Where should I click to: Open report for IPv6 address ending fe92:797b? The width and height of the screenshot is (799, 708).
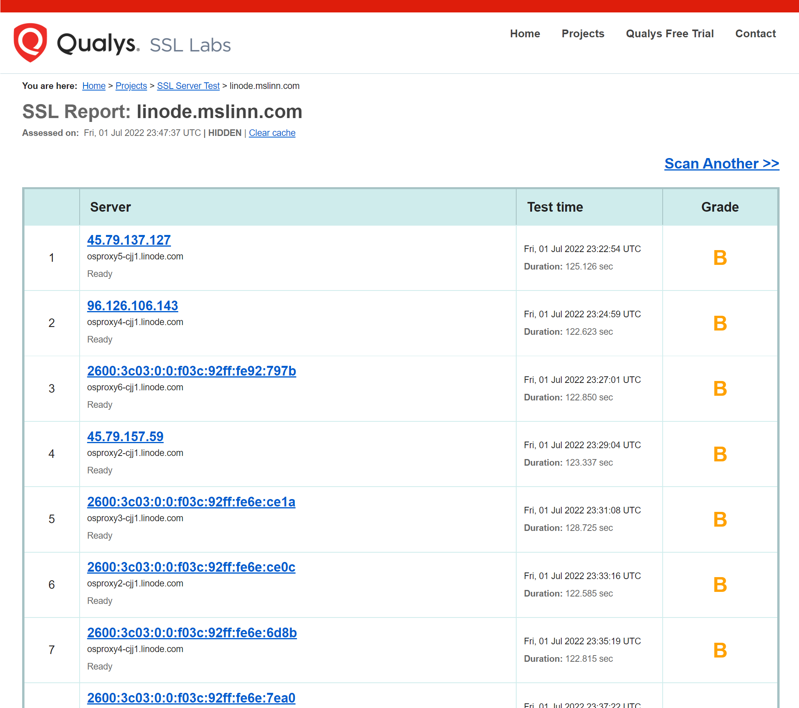tap(191, 371)
